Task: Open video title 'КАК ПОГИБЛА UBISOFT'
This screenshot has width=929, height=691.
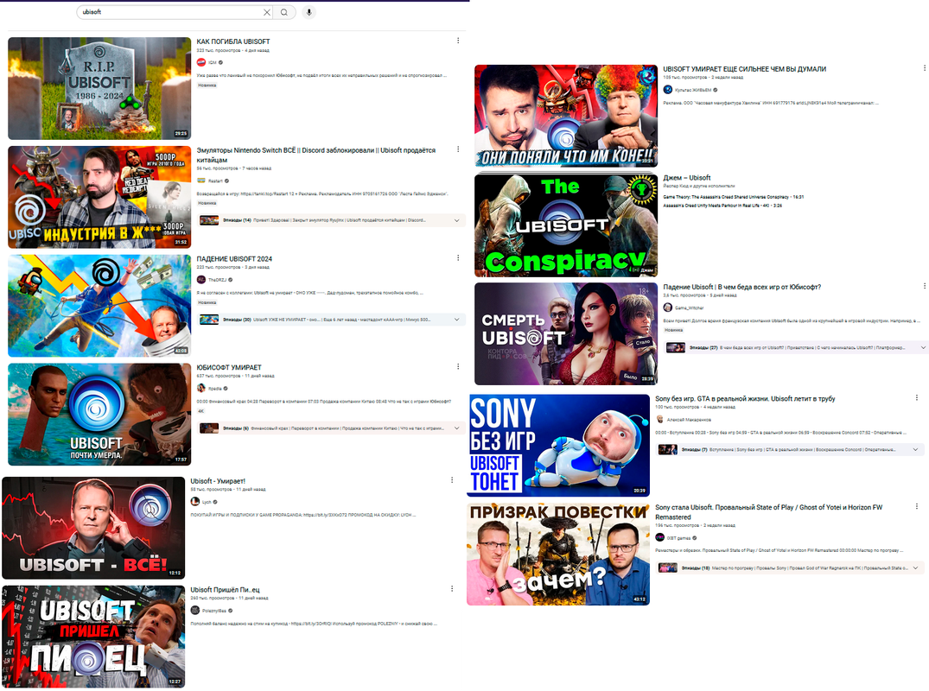Action: point(232,41)
